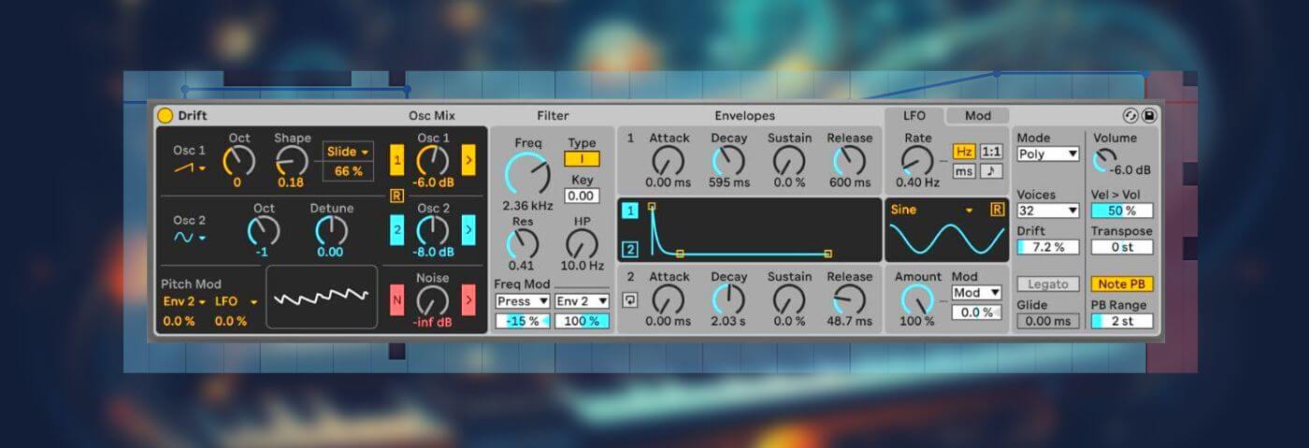Screen dimensions: 1309x448
Task: Toggle the Drift device activator button
Action: [165, 116]
